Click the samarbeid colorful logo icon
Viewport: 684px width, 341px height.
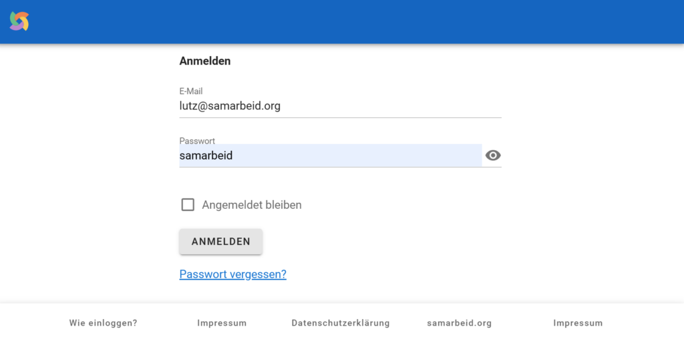pyautogui.click(x=19, y=21)
